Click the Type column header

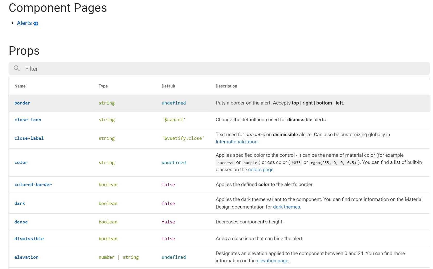[103, 86]
